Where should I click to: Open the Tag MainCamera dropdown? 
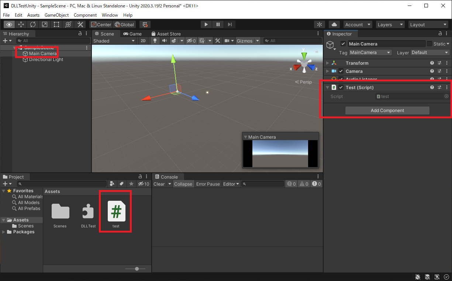click(370, 53)
